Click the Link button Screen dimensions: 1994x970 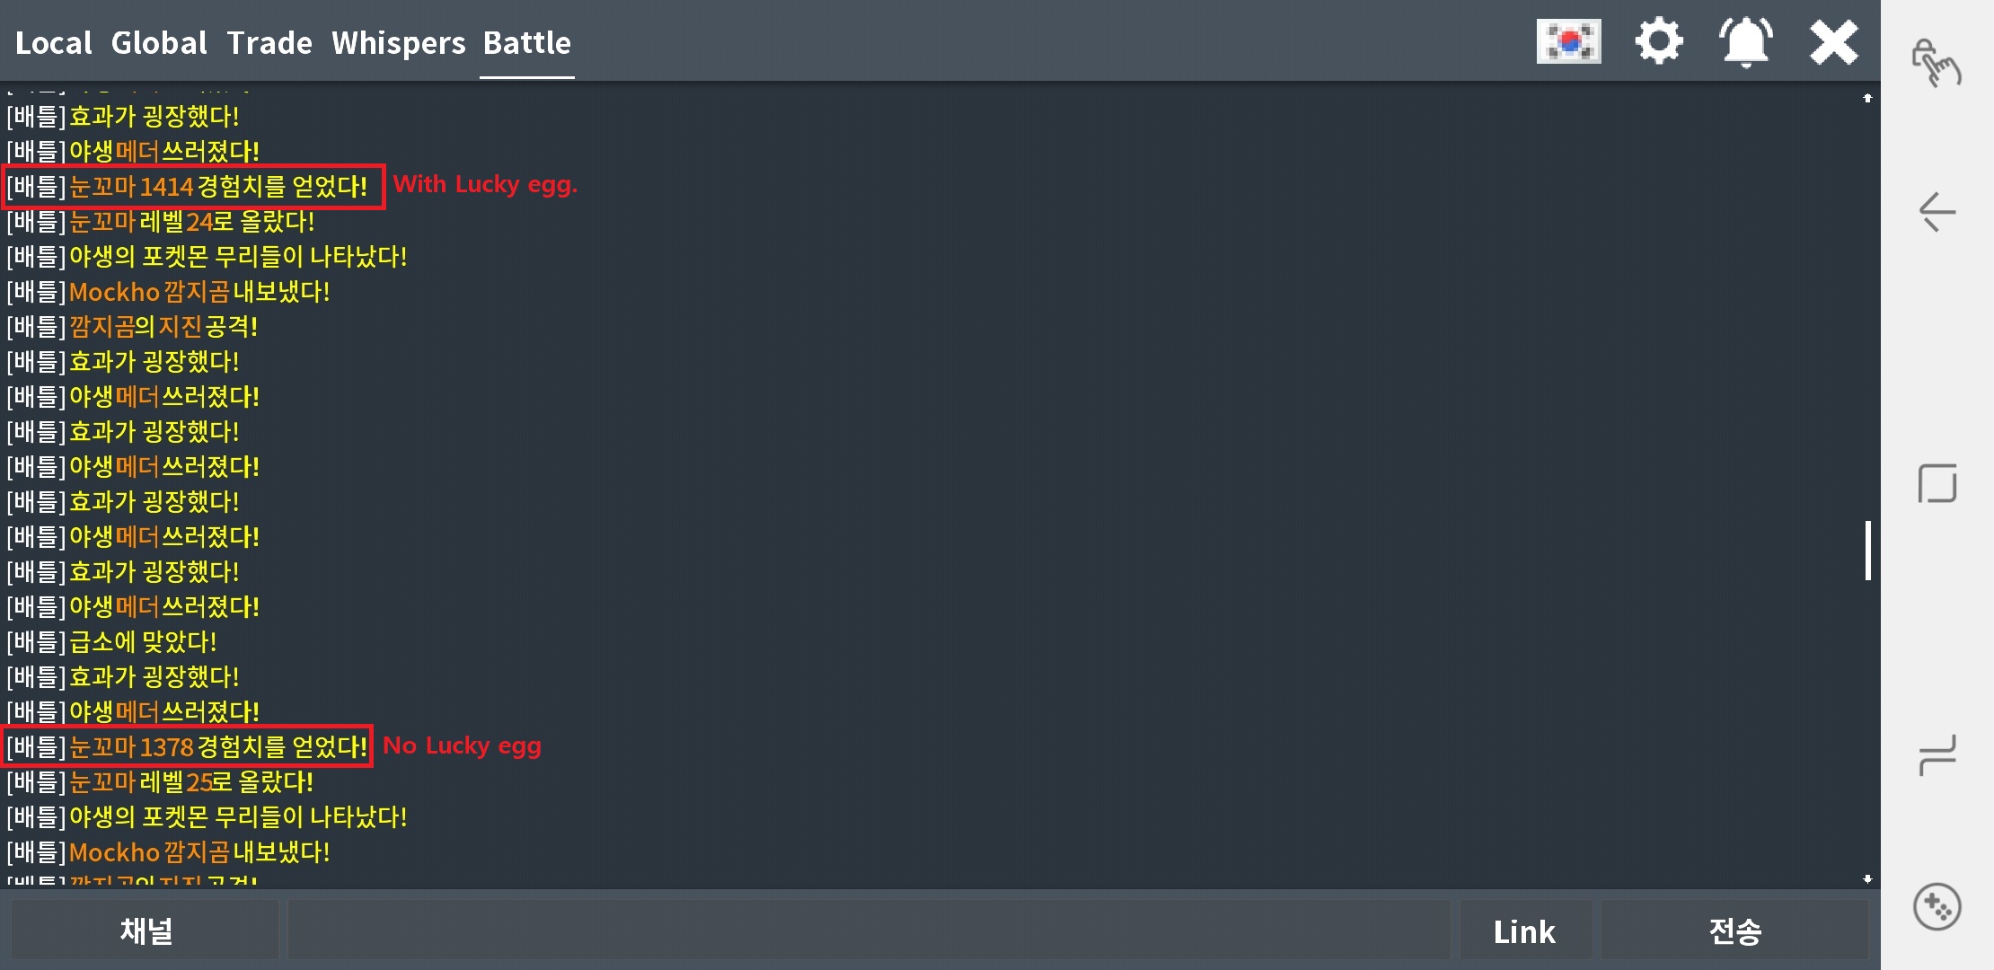click(1524, 931)
